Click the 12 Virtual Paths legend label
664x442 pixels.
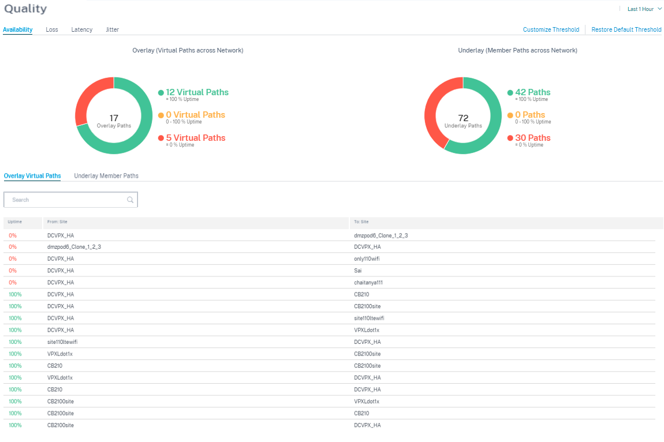pyautogui.click(x=197, y=92)
